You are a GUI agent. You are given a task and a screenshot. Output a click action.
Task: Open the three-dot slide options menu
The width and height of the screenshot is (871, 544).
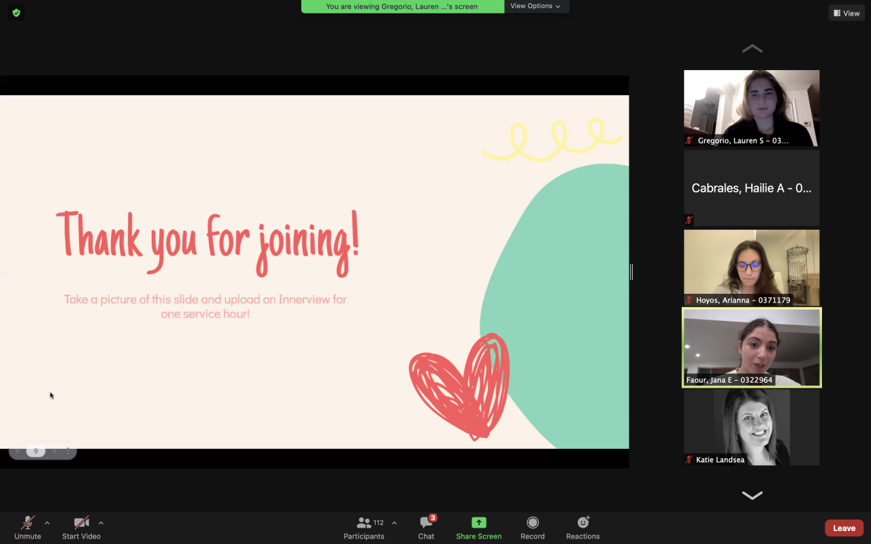[x=68, y=452]
